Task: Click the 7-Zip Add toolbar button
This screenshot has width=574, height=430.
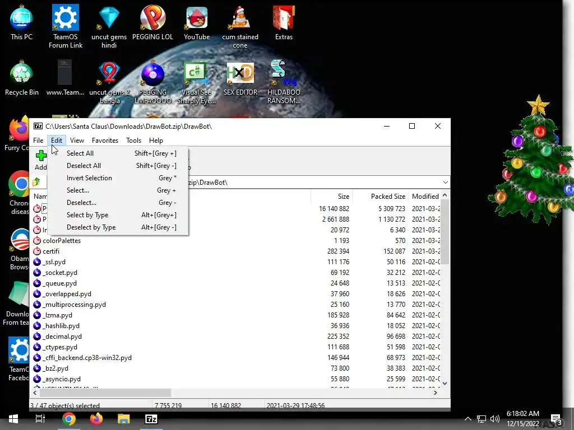Action: (x=40, y=160)
